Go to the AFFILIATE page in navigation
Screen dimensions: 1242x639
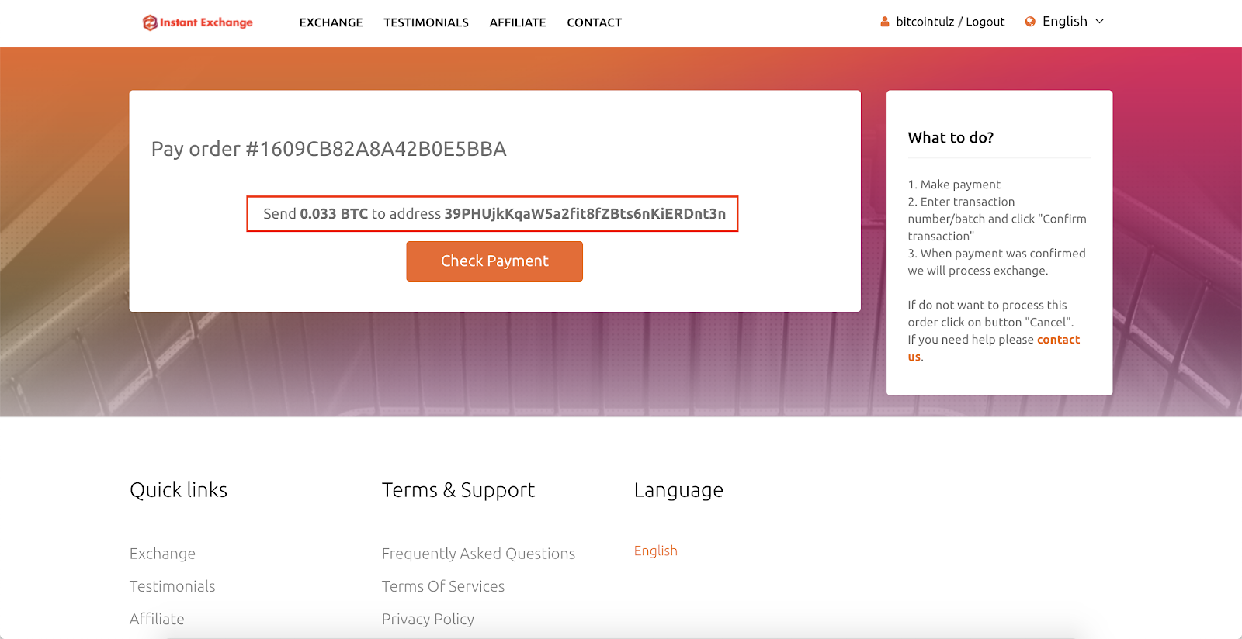(518, 22)
